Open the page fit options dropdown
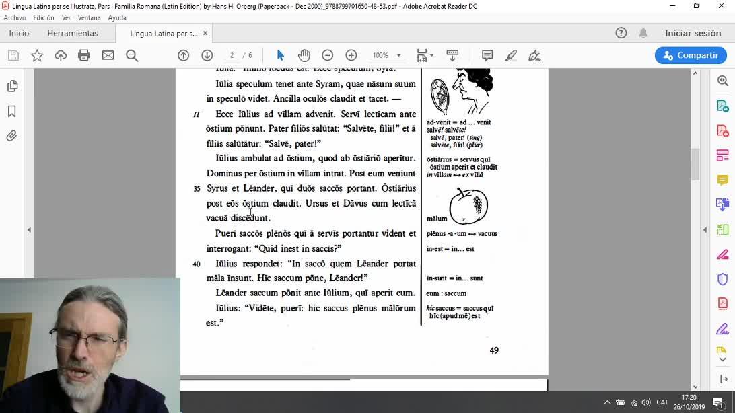This screenshot has width=735, height=413. [425, 55]
